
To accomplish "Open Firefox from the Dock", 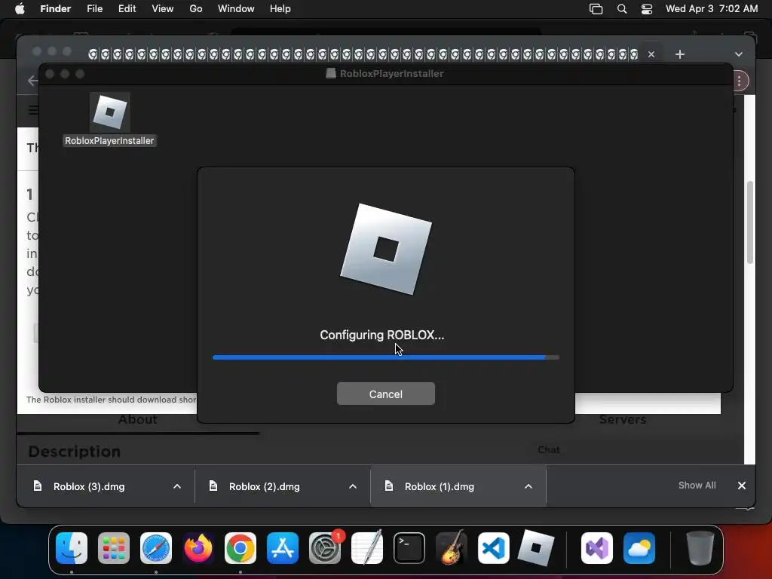I will tap(198, 548).
